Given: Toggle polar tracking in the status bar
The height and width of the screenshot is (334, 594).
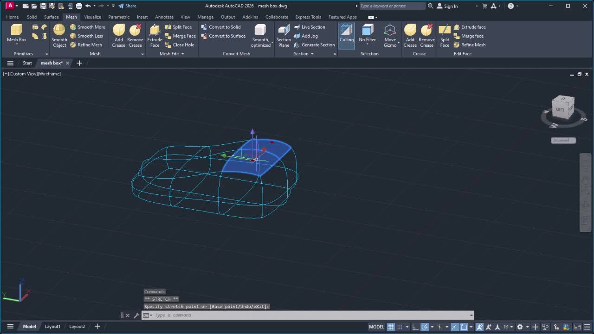Looking at the screenshot, I should [x=425, y=327].
